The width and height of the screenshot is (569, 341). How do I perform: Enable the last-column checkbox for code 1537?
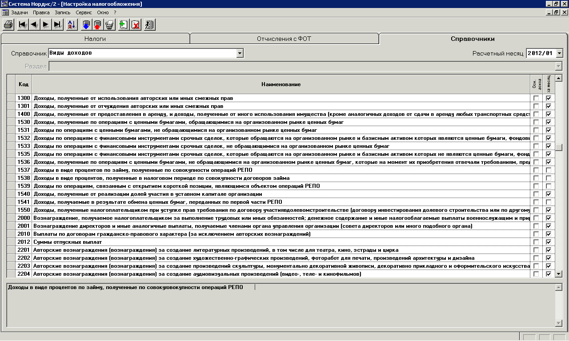tap(549, 170)
